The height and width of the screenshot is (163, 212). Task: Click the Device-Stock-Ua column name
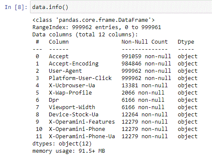[74, 115]
